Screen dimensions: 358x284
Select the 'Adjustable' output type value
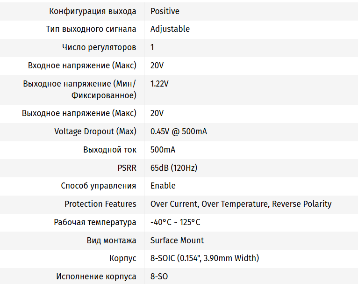pyautogui.click(x=170, y=29)
